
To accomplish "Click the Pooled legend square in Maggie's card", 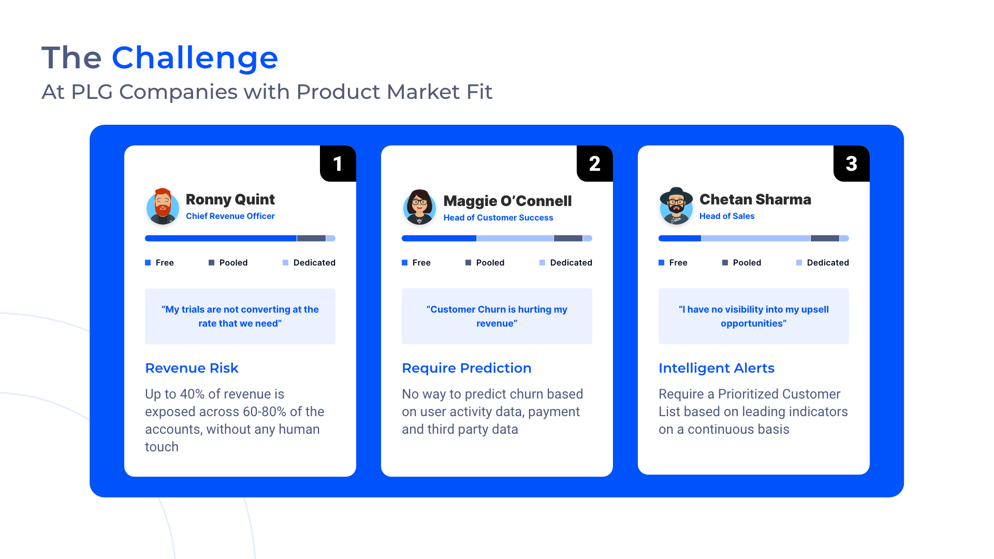I will click(x=468, y=263).
